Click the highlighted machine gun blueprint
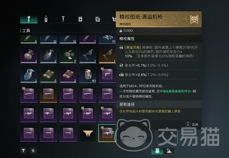Screen dimensions: 229x158 tap(107, 133)
